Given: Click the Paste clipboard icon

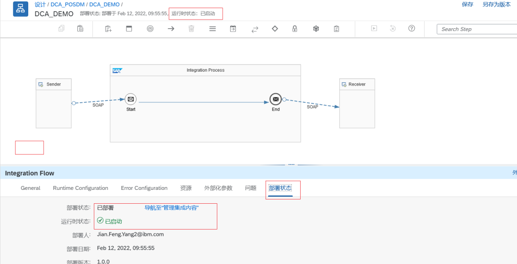Looking at the screenshot, I should coord(80,29).
